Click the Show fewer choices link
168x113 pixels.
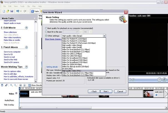point(53,39)
